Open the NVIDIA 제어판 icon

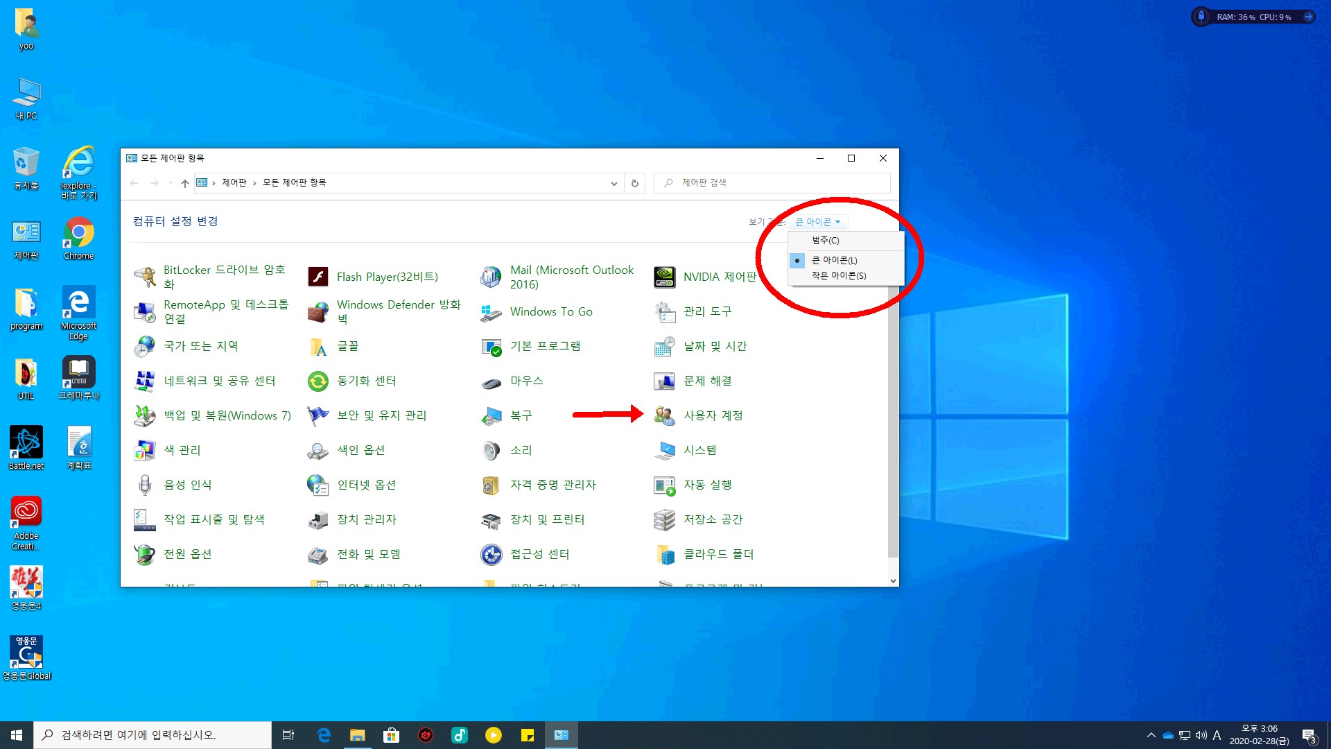point(665,277)
